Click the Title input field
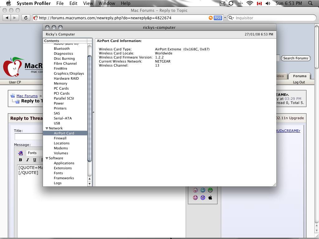Viewport: 319px width, 239px height. coord(29,137)
